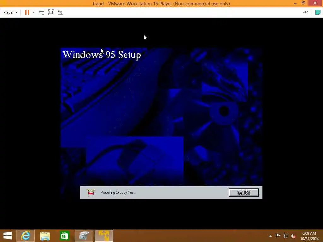This screenshot has height=242, width=323.
Task: Enter full screen mode
Action: point(51,12)
